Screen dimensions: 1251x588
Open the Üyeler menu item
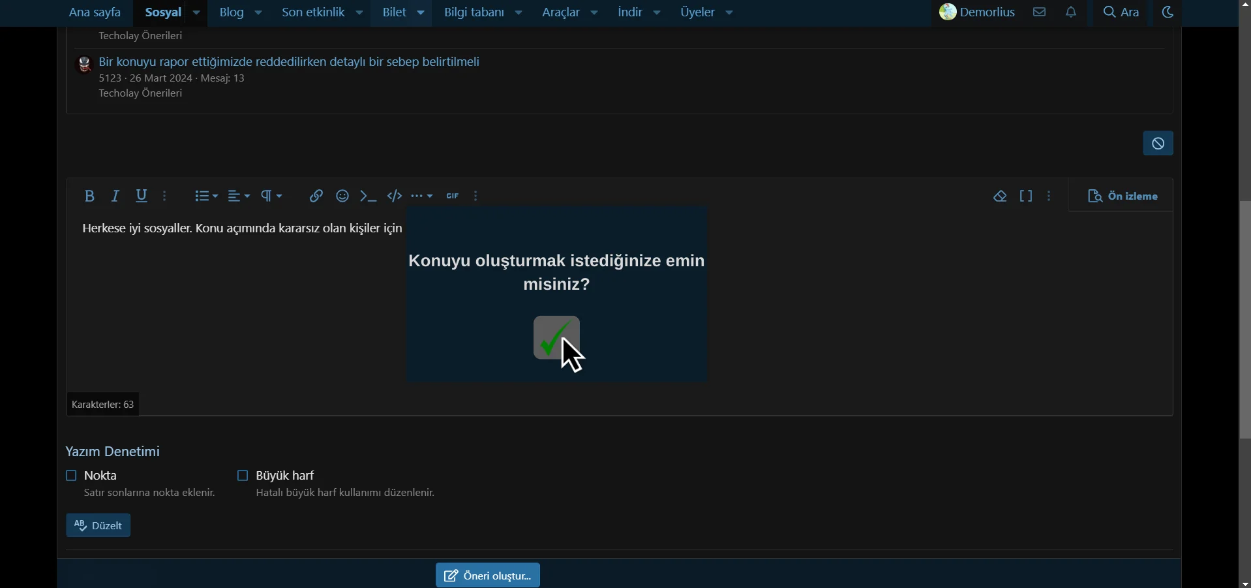click(699, 12)
